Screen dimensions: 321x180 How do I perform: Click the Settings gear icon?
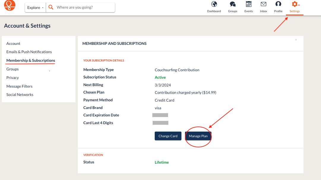point(295,4)
